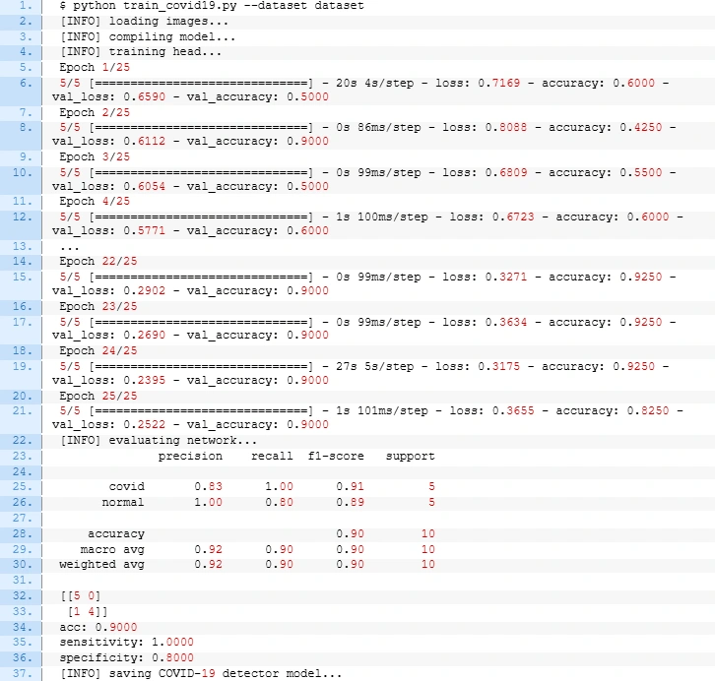The image size is (715, 681).
Task: Click the 'Epoch 23/25' text
Action: pos(98,307)
